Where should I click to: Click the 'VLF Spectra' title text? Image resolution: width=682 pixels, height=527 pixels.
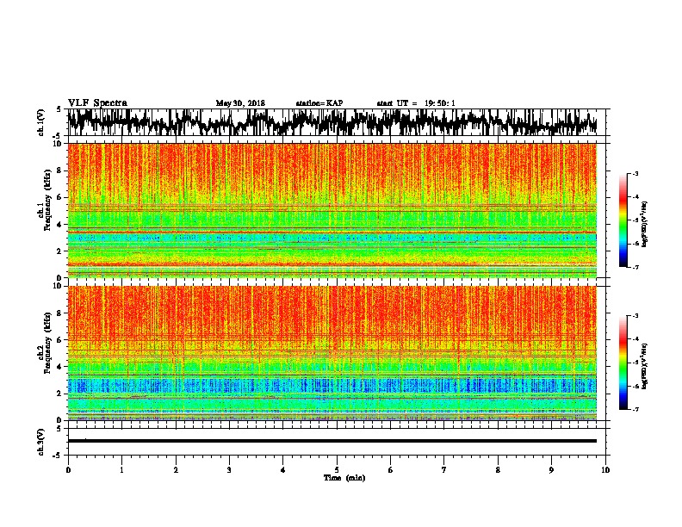97,102
